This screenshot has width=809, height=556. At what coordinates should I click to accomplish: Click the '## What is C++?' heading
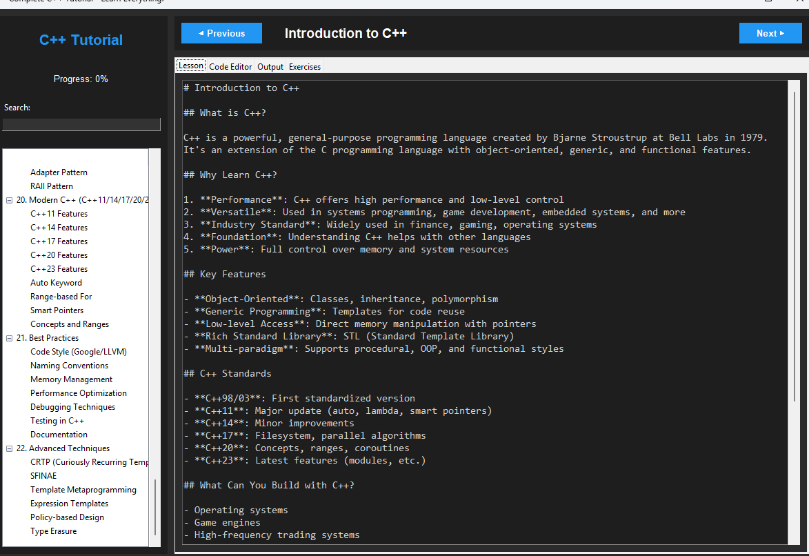[225, 112]
